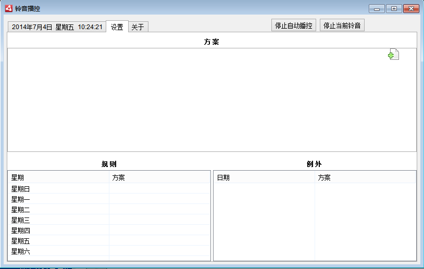Click 停止自动播控 button
This screenshot has height=269, width=424.
tap(294, 25)
